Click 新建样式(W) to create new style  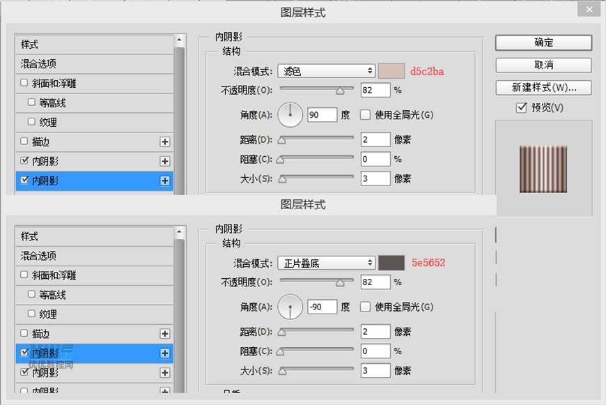(543, 87)
